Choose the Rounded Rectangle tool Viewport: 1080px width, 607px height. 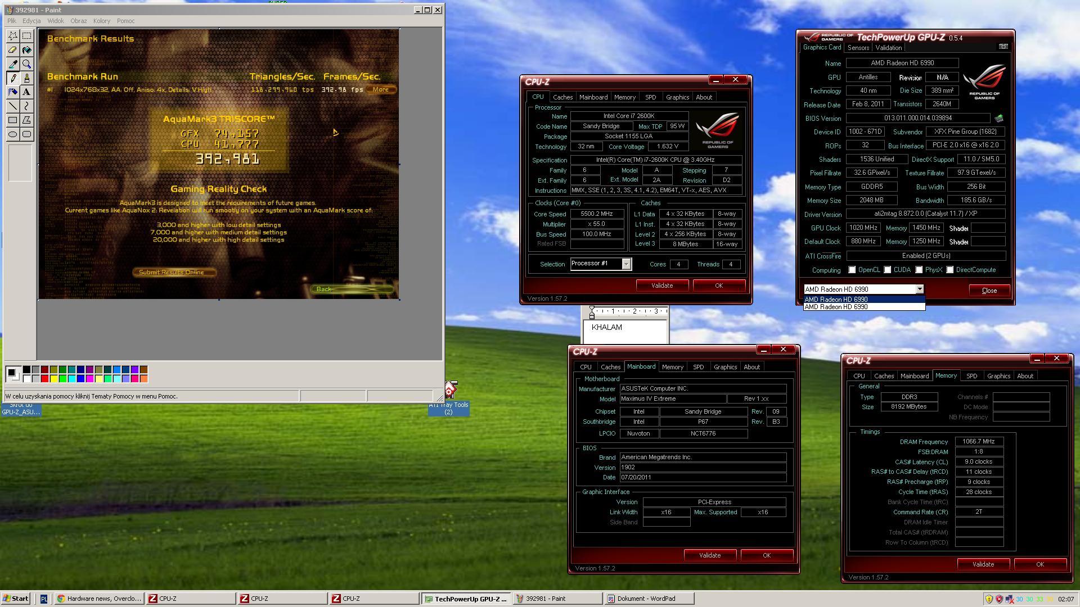[x=26, y=134]
